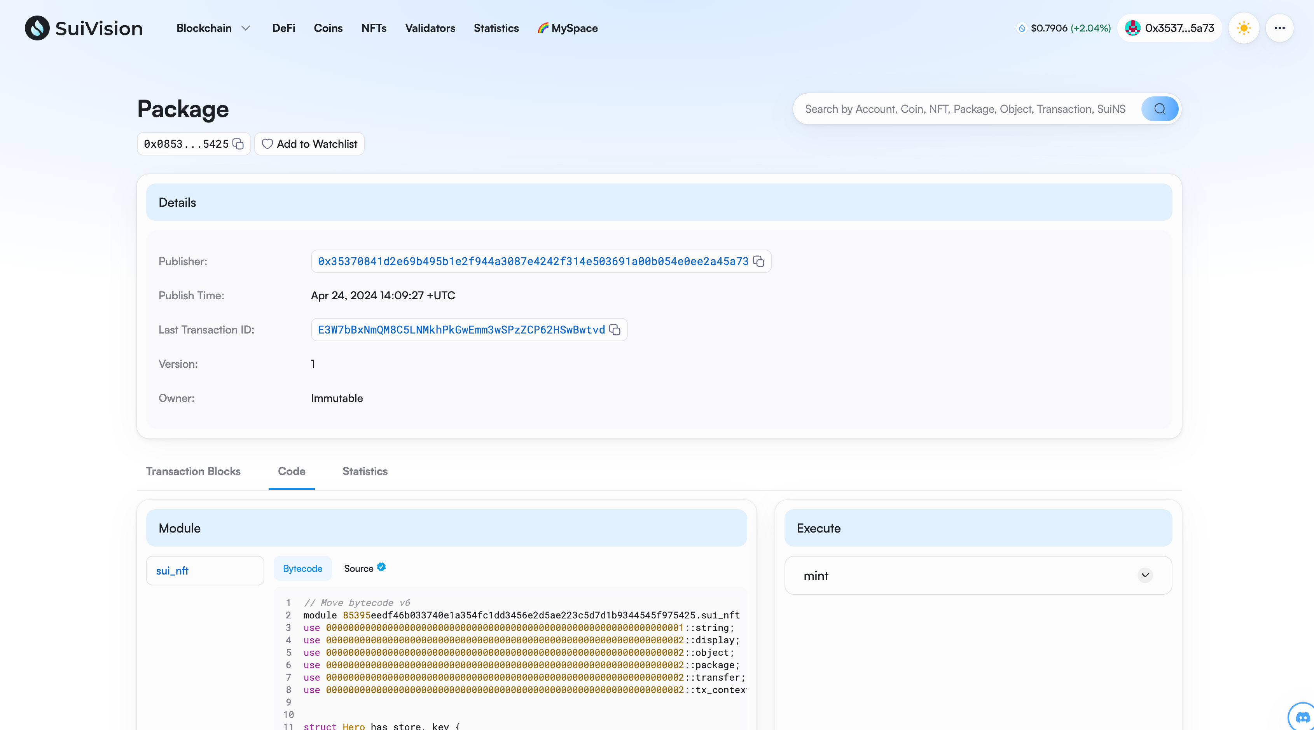Screen dimensions: 1314x730
Task: Click the Execute panel header
Action: pos(978,528)
